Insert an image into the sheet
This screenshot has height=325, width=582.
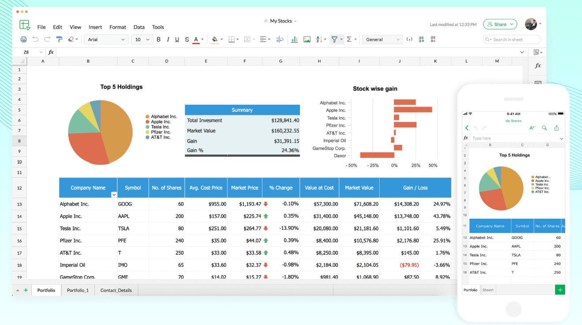coord(307,39)
